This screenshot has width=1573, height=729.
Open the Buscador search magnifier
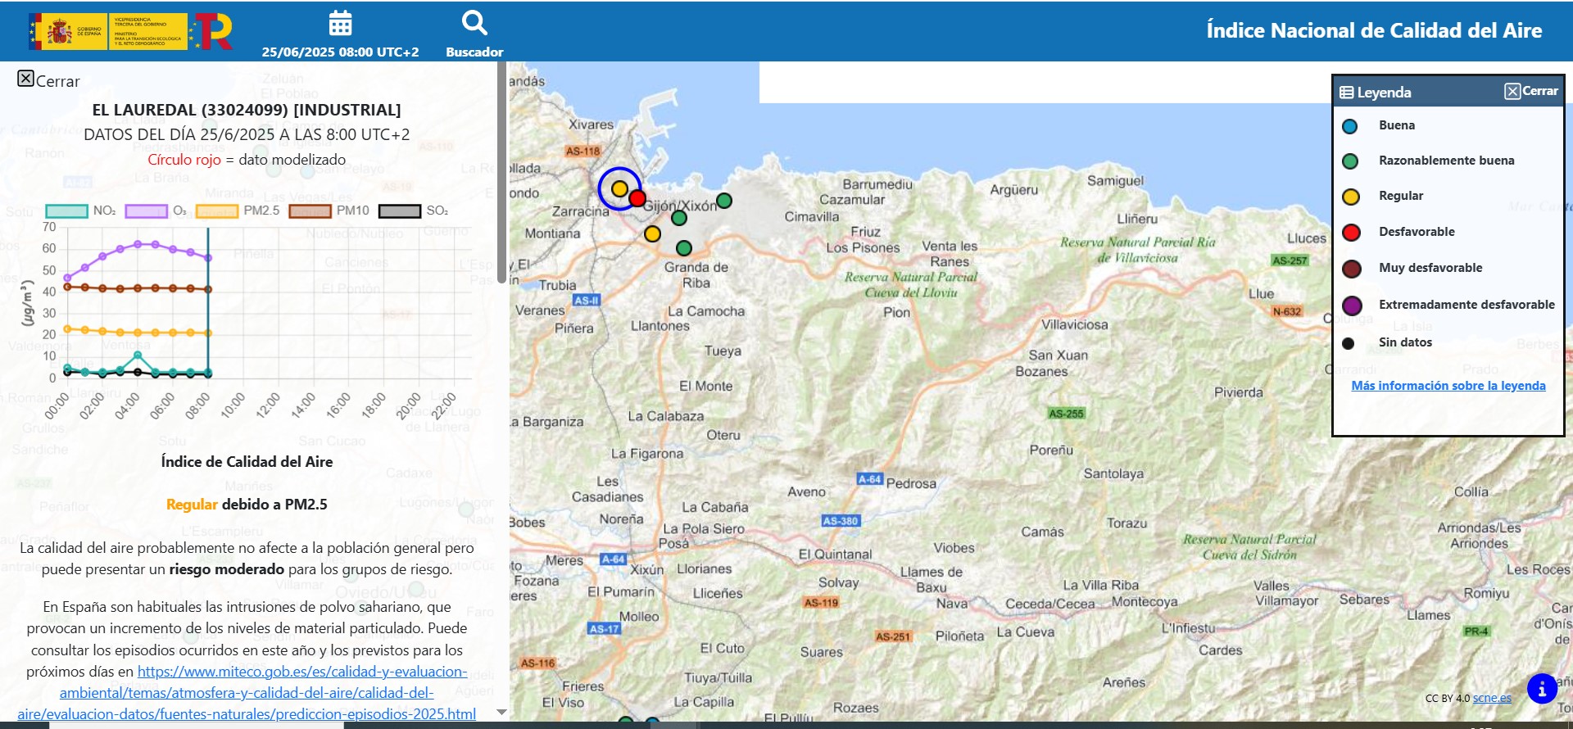click(474, 23)
